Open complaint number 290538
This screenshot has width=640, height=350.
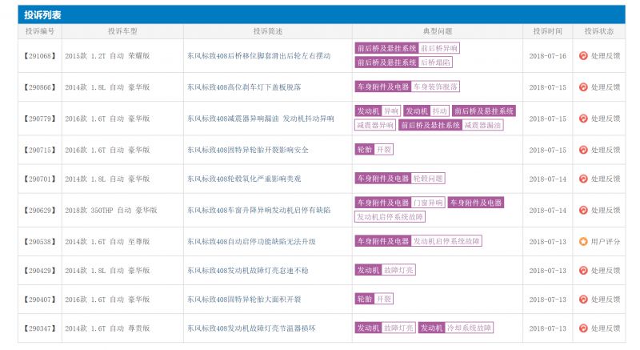click(x=39, y=242)
